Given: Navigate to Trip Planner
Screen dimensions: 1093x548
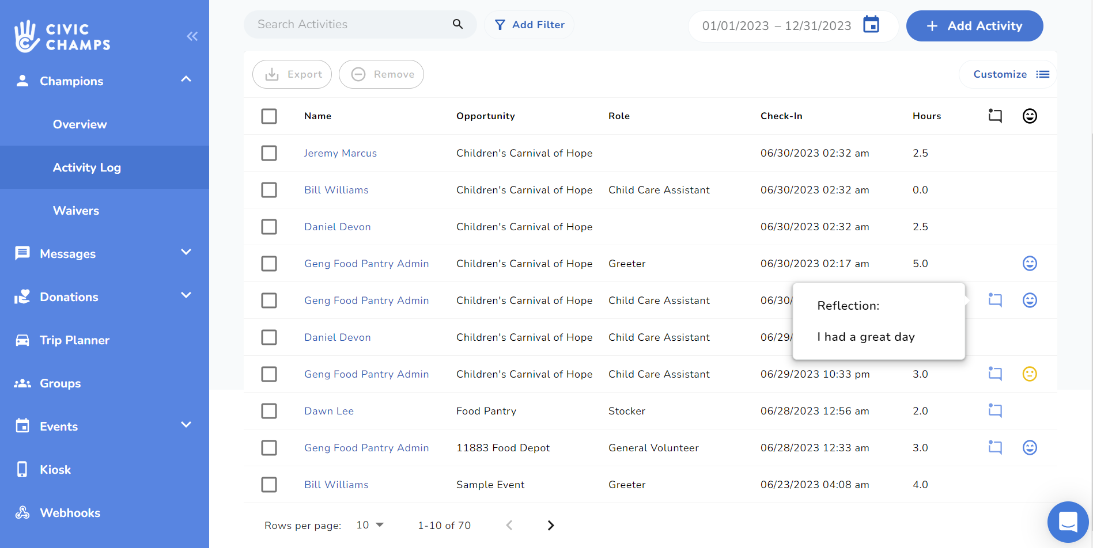Looking at the screenshot, I should tap(74, 340).
